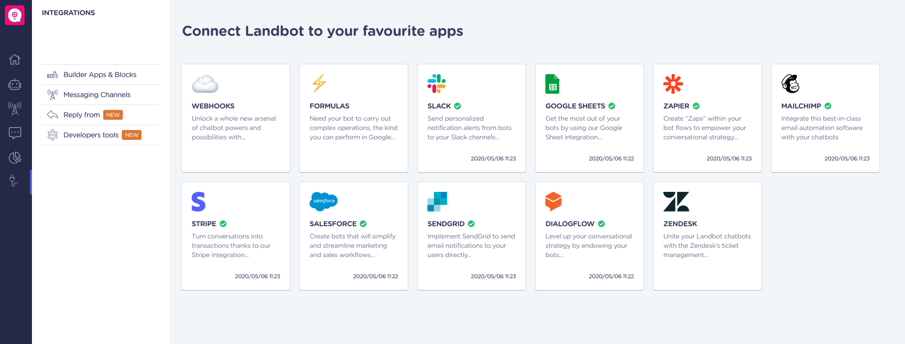The image size is (905, 344).
Task: Click the Mailchimp monkey logo
Action: pyautogui.click(x=791, y=83)
